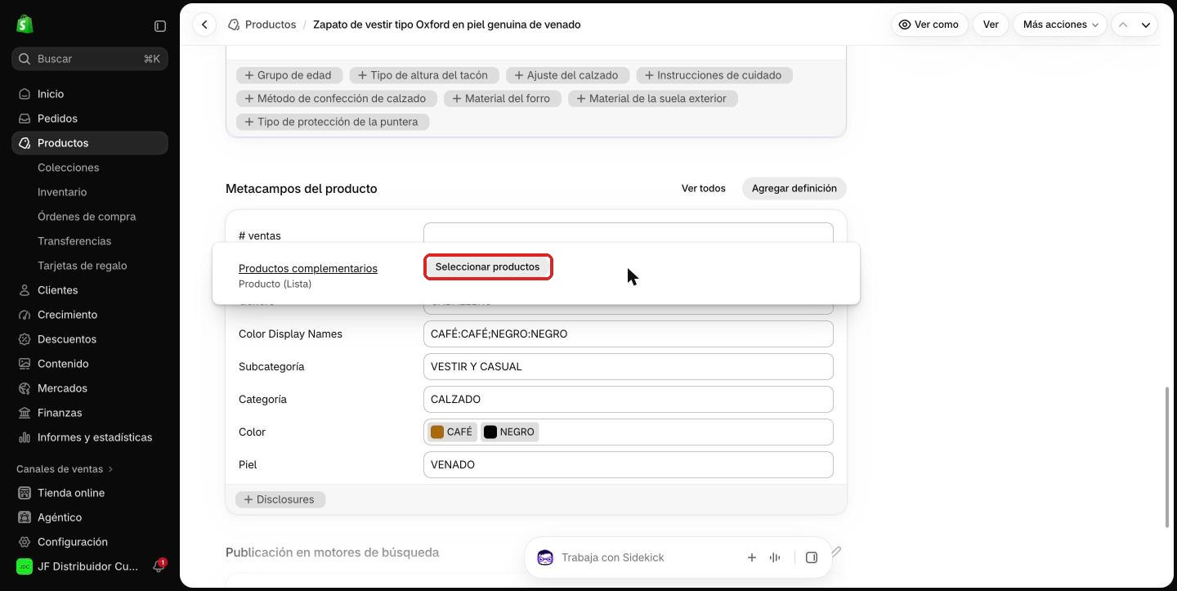Screen dimensions: 1177x591
Task: Add Grupo de edad attribute tag
Action: coord(289,75)
